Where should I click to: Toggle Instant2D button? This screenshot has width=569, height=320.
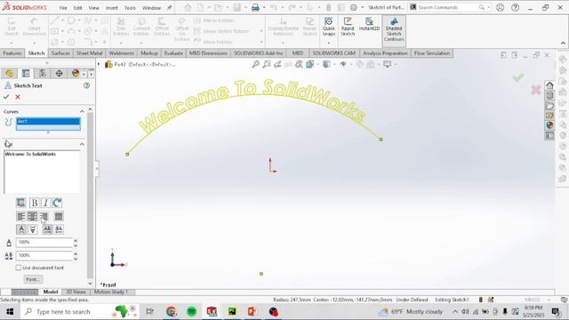point(369,25)
